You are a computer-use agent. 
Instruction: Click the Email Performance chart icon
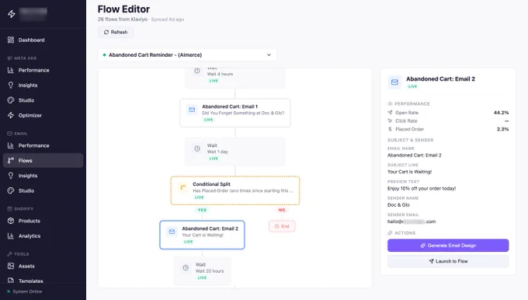[11, 145]
